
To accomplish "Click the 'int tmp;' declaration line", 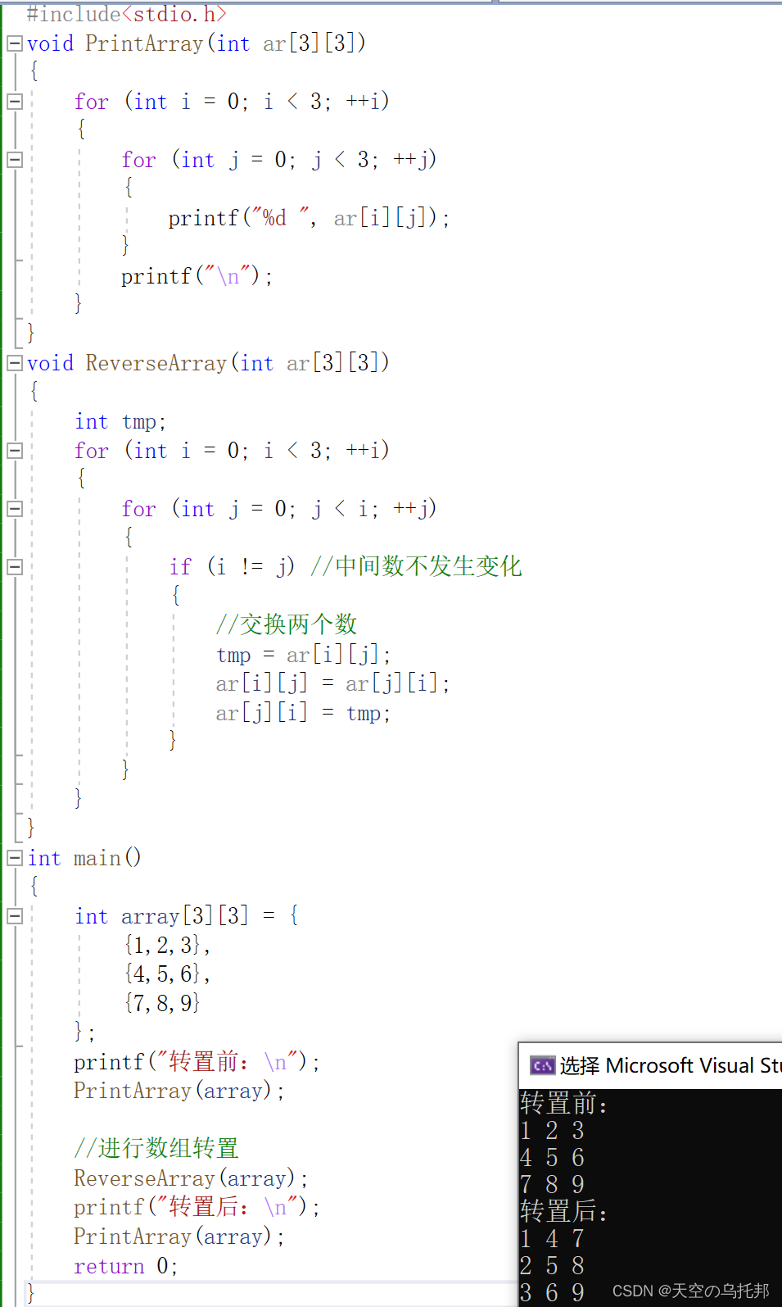I will click(120, 422).
